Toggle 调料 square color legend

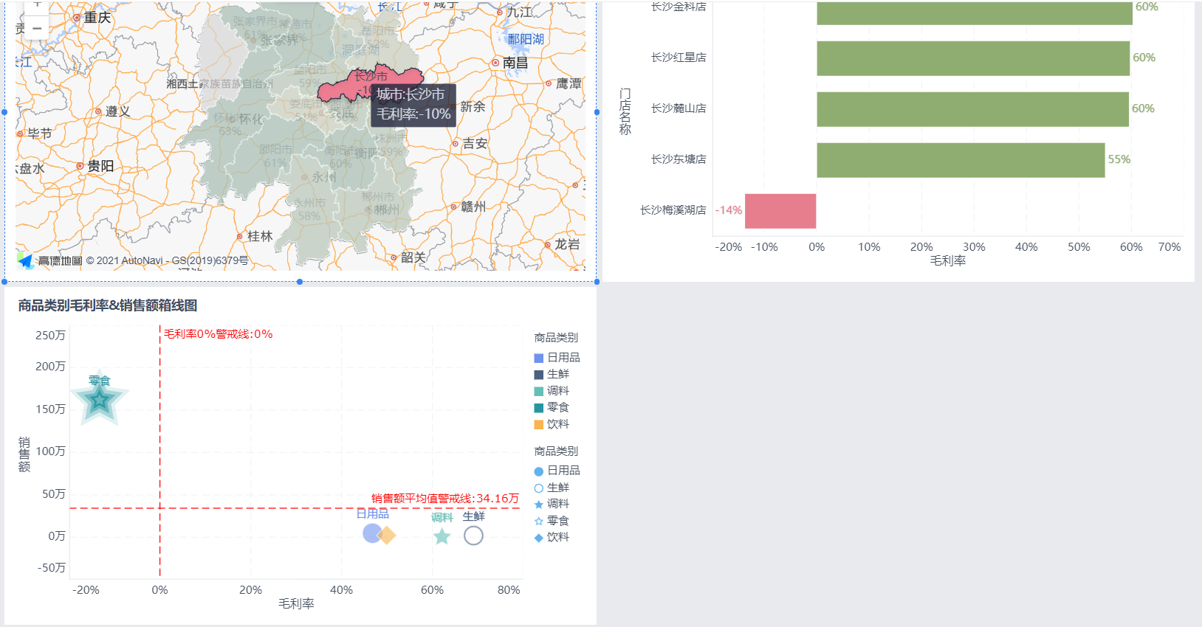point(552,391)
